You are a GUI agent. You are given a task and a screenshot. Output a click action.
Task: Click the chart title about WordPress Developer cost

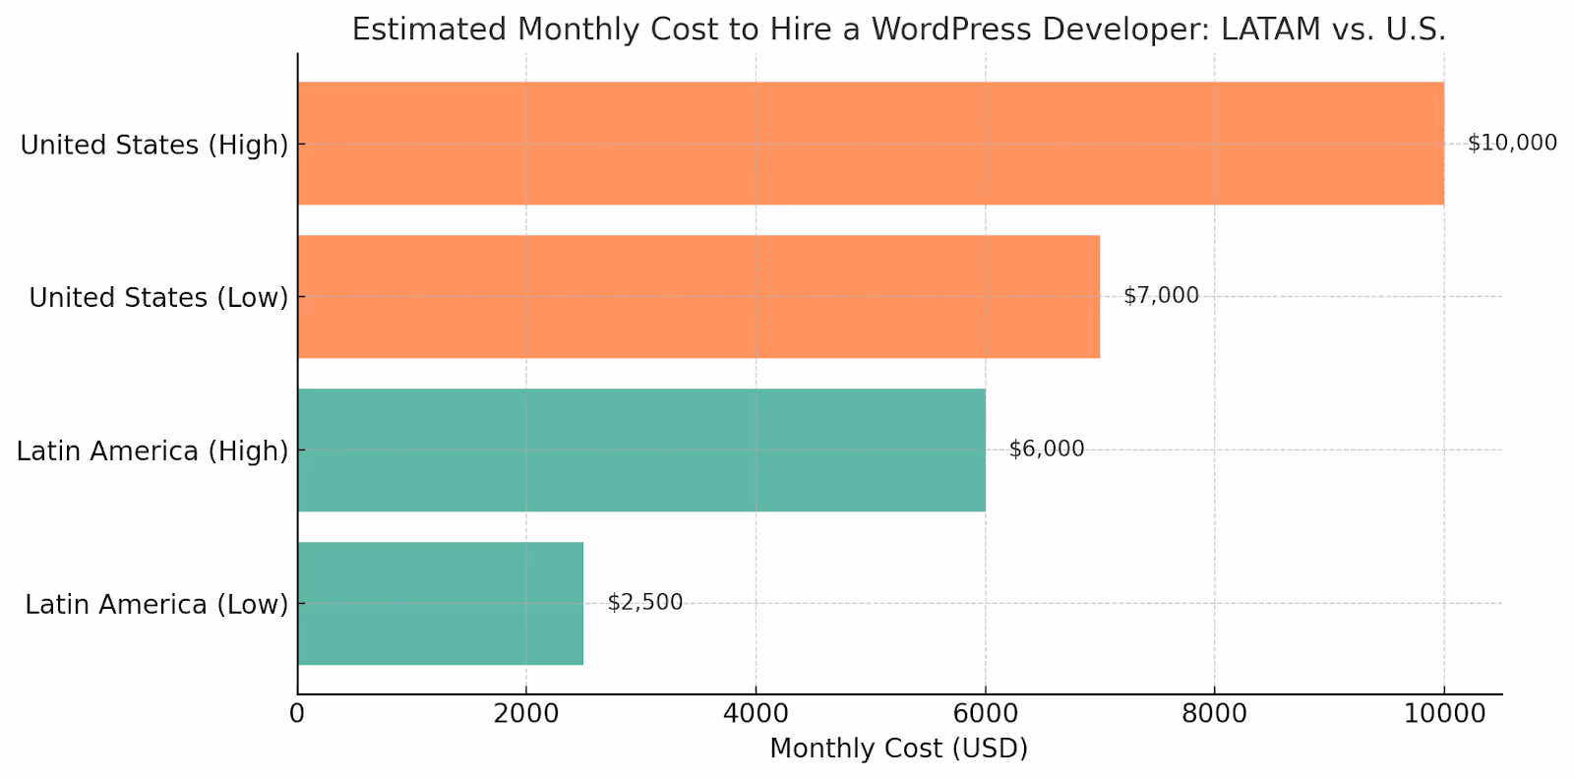point(899,30)
